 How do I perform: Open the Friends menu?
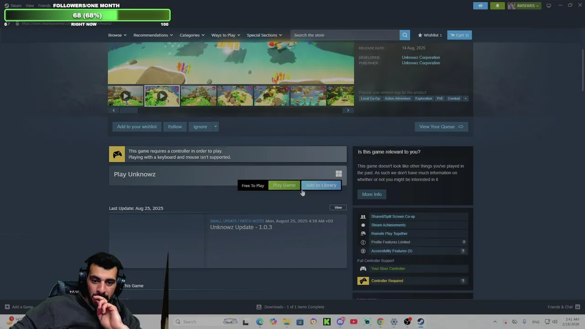tap(44, 5)
